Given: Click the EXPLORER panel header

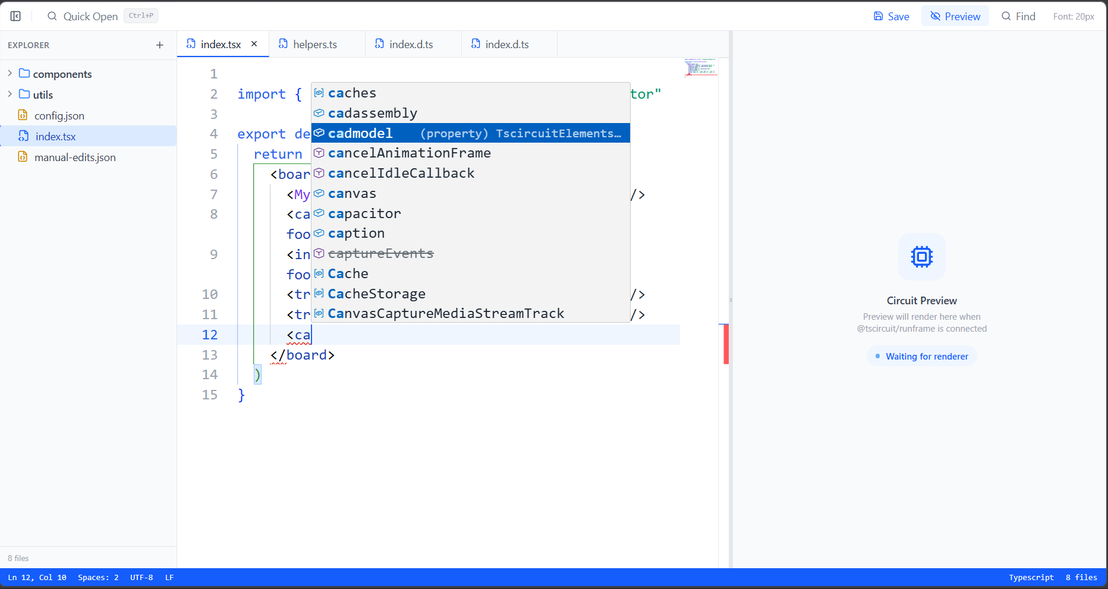Looking at the screenshot, I should point(29,45).
